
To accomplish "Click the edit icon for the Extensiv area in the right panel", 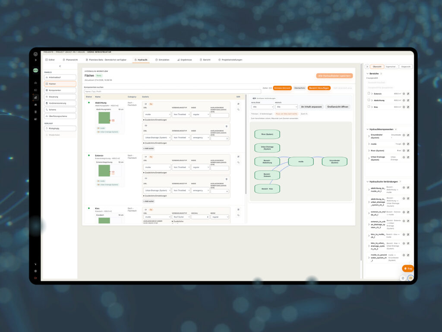I will click(408, 94).
